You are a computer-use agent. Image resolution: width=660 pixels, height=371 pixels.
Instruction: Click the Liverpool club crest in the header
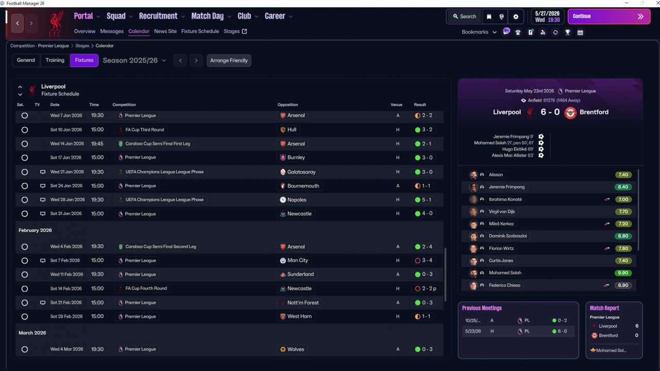point(56,24)
